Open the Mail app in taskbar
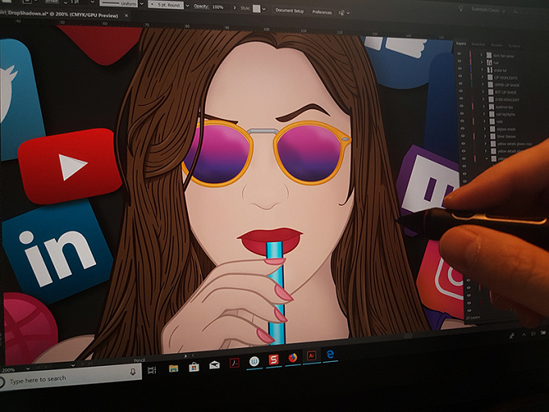Screen dimensions: 549x412 (x=214, y=365)
